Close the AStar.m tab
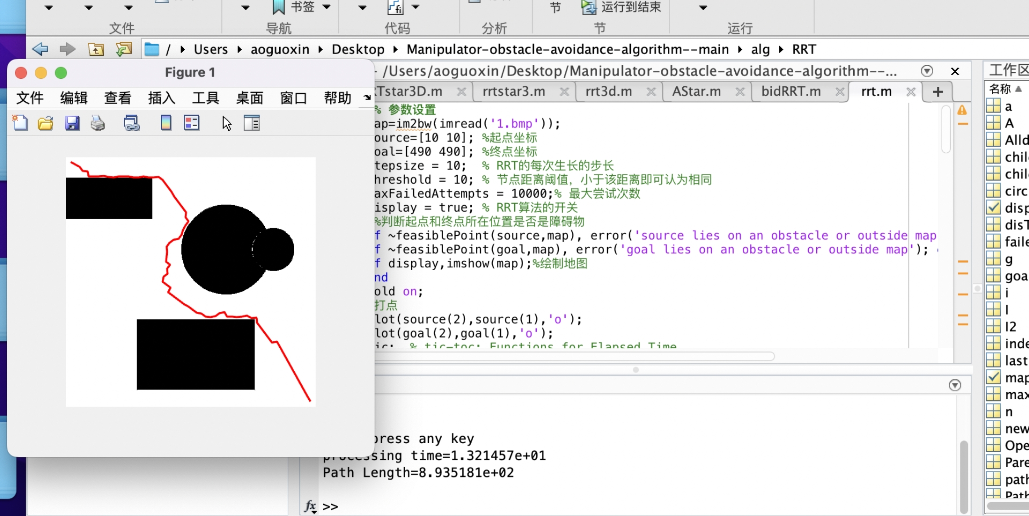Image resolution: width=1029 pixels, height=516 pixels. 740,92
